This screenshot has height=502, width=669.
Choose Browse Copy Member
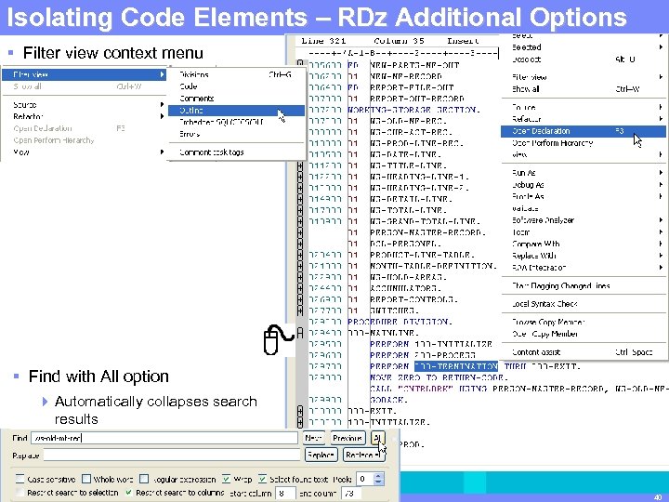pos(584,322)
